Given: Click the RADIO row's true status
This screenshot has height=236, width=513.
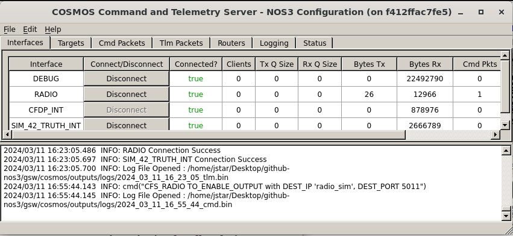Looking at the screenshot, I should [196, 95].
